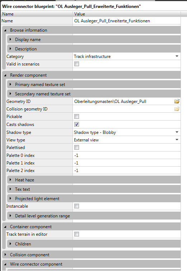This screenshot has width=187, height=271.
Task: Toggle the Palettised checkbox
Action: 76,148
